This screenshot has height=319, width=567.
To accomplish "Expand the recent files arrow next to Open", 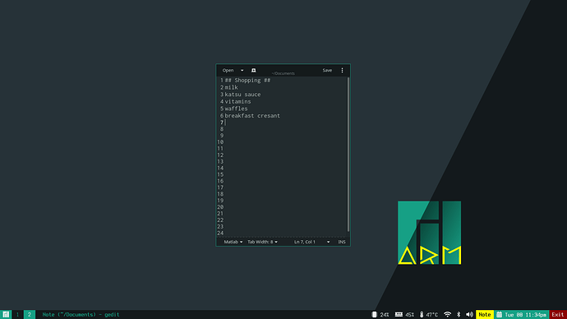I will click(242, 70).
